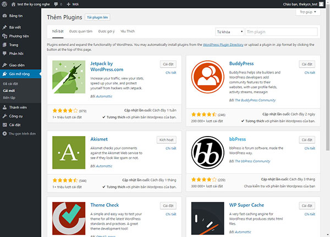Viewport: 330px width, 237px height.
Task: Open the Biên tập submenu item
Action: coord(9,98)
